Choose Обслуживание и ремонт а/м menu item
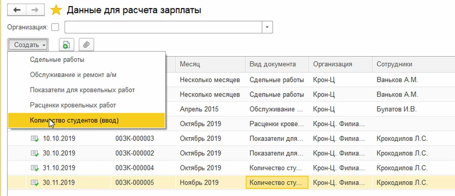This screenshot has height=196, width=455. pyautogui.click(x=73, y=75)
